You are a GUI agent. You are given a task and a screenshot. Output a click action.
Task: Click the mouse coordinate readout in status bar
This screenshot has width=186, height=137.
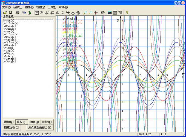(27, 134)
